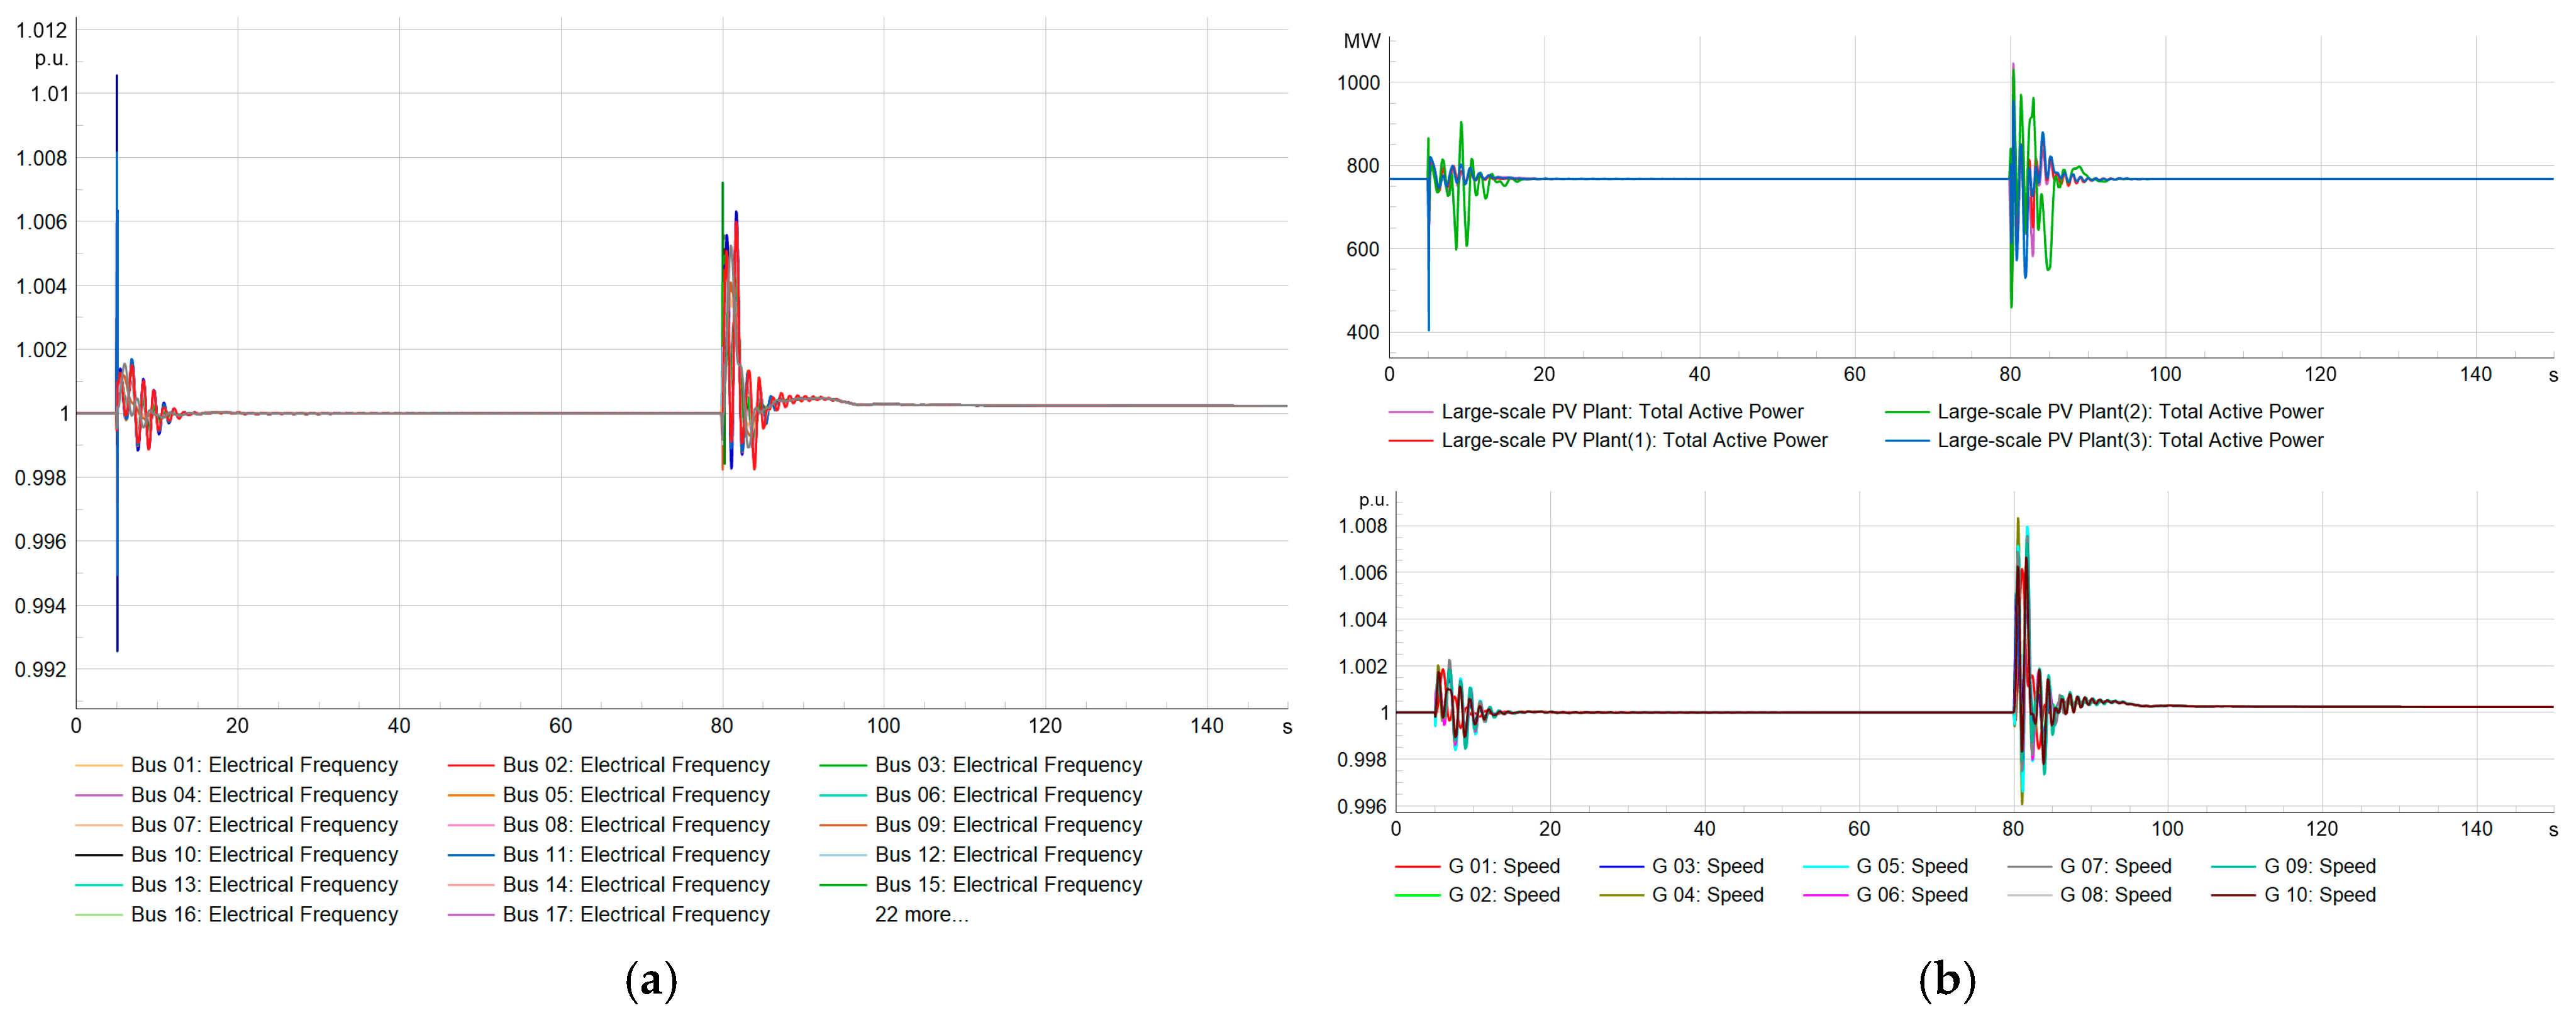Select the Large-scale PV Plant(2) Total Active Power legend
The width and height of the screenshot is (2576, 1025).
(x=2130, y=411)
